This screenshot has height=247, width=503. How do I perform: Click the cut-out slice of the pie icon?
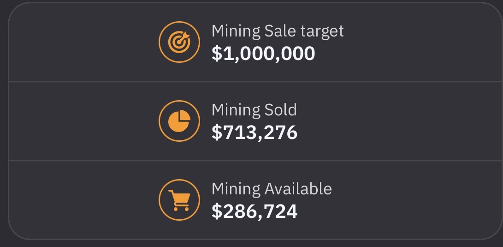pos(185,115)
